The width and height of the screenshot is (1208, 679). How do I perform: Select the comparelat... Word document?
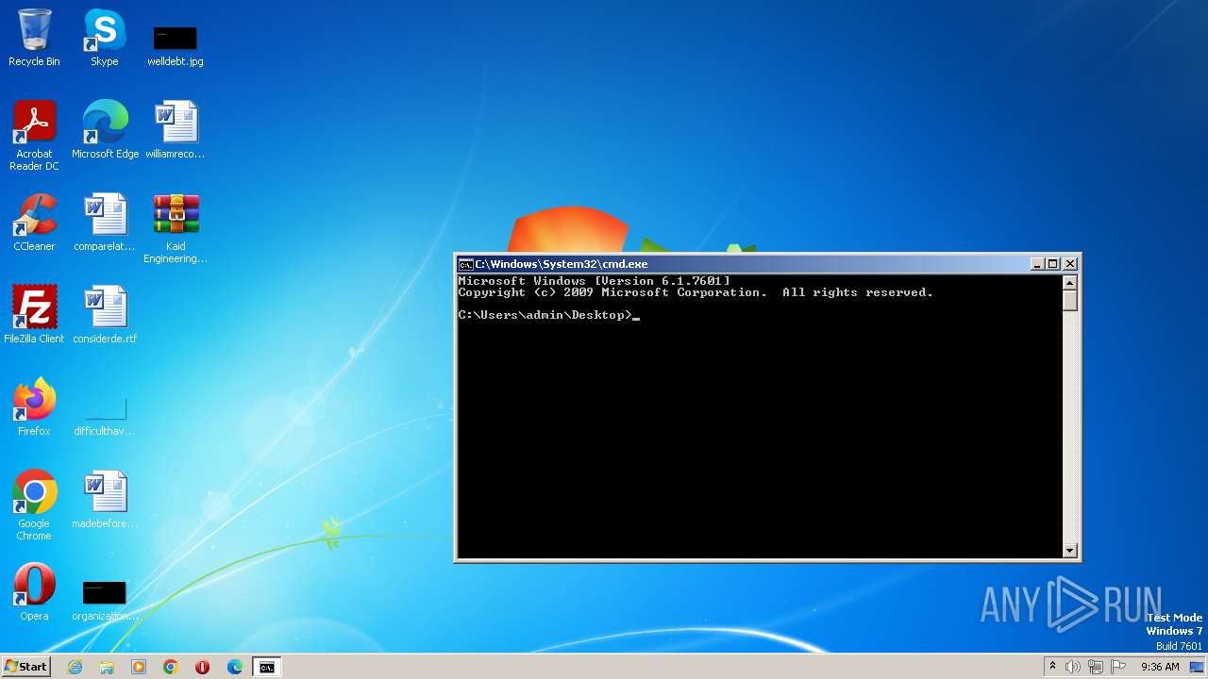[105, 223]
